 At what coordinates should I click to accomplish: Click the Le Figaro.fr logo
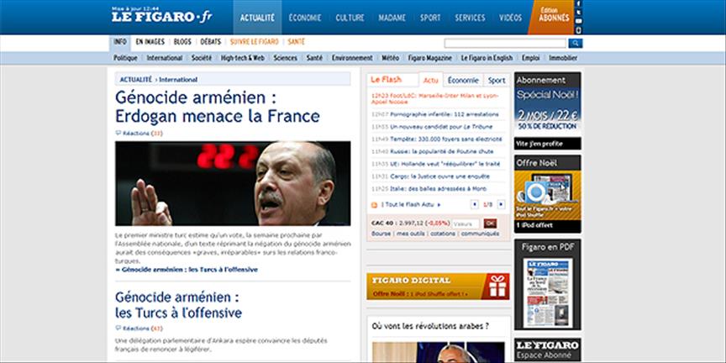[161, 17]
